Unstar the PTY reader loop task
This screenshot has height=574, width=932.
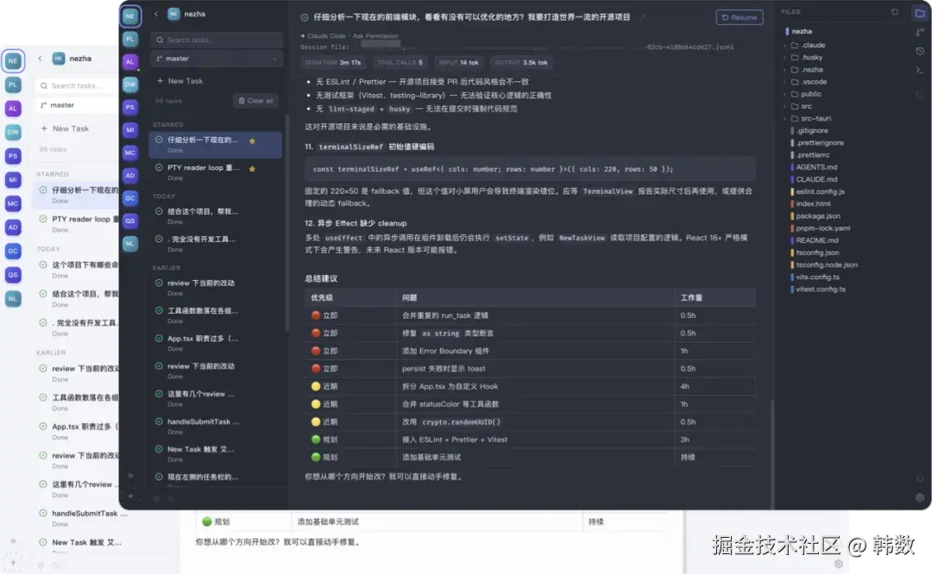click(252, 169)
